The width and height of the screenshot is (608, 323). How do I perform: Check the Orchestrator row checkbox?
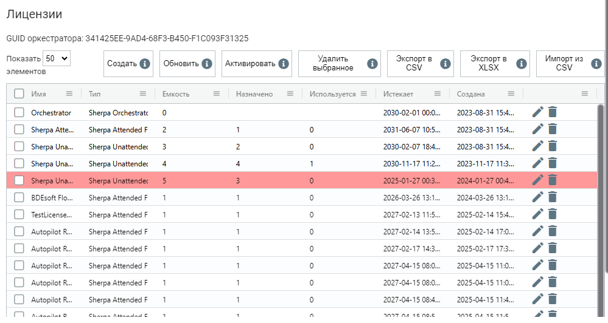(19, 112)
